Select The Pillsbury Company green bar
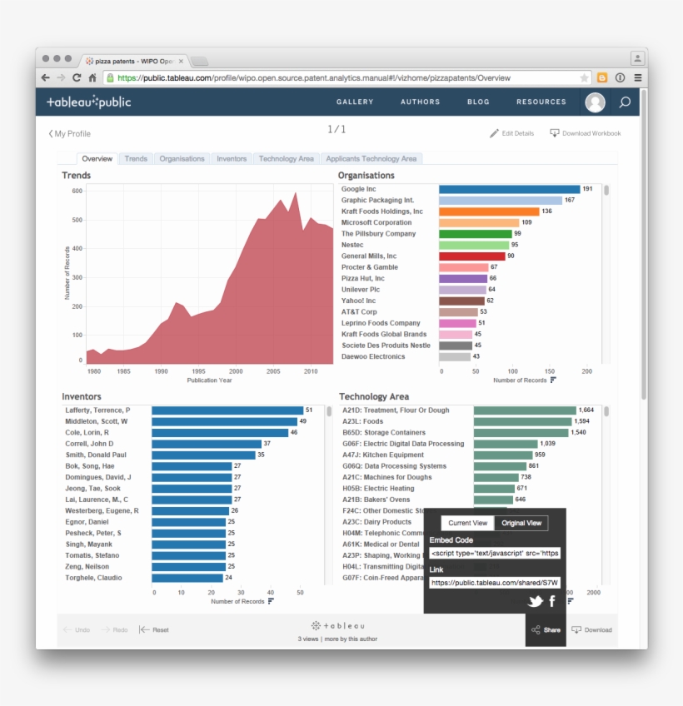Image resolution: width=683 pixels, height=706 pixels. click(476, 234)
